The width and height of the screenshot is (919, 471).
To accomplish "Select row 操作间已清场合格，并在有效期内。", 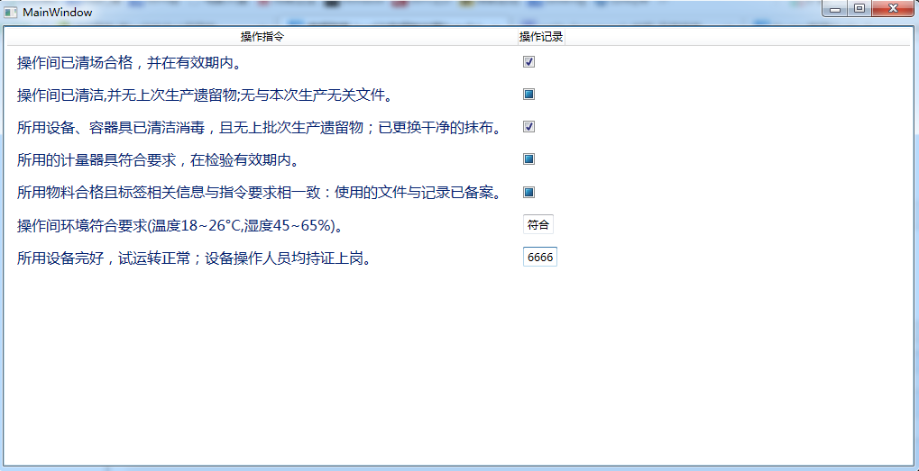I will pyautogui.click(x=459, y=62).
